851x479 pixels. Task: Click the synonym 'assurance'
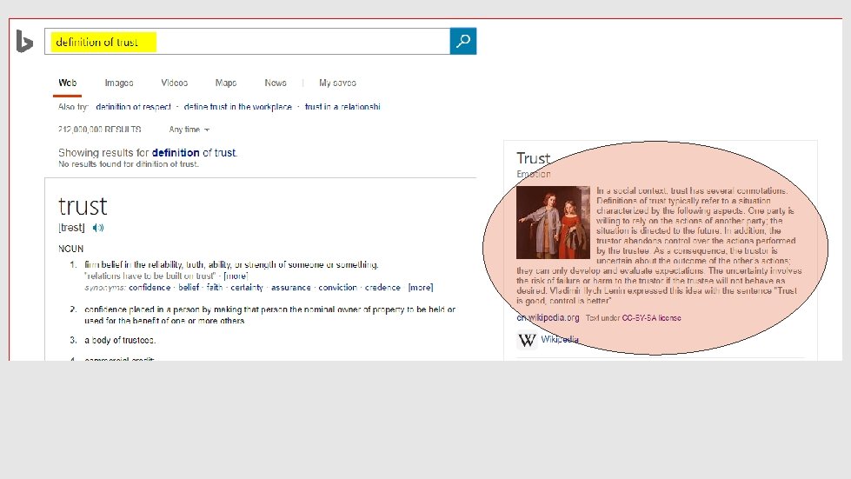pyautogui.click(x=291, y=288)
